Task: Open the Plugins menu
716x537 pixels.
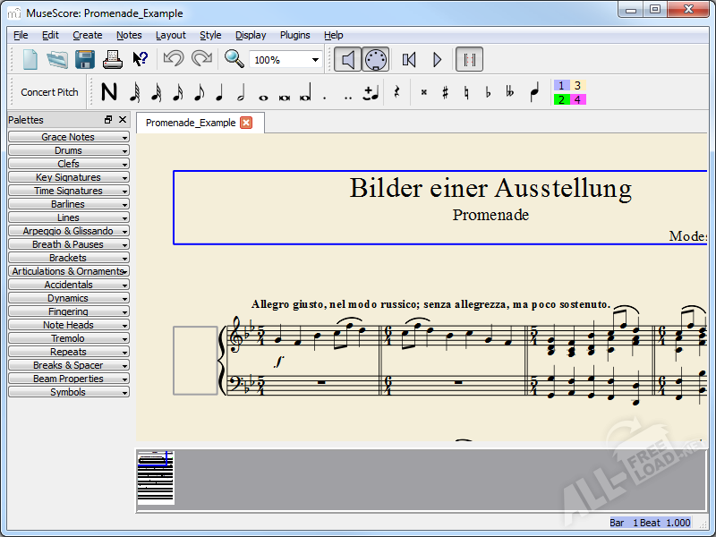Action: point(295,35)
